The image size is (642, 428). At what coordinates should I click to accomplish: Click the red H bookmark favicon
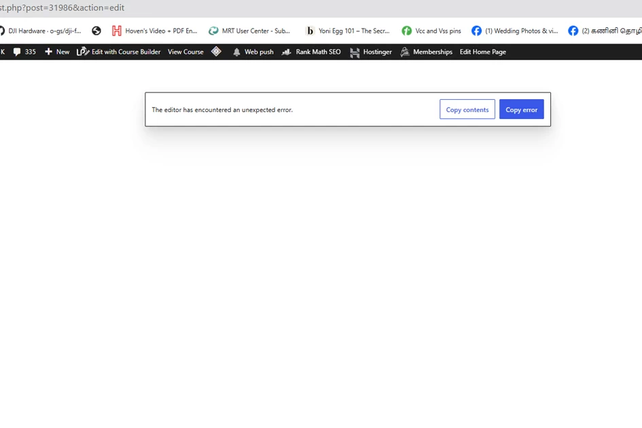tap(117, 31)
